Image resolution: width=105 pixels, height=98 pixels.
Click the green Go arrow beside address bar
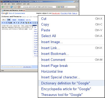[x=59, y=7]
